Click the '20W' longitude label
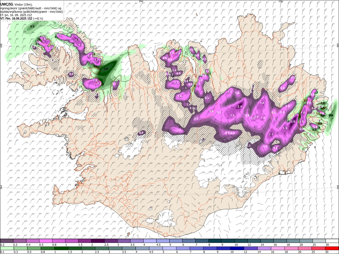The height and width of the screenshot is (254, 339). coord(141,1)
